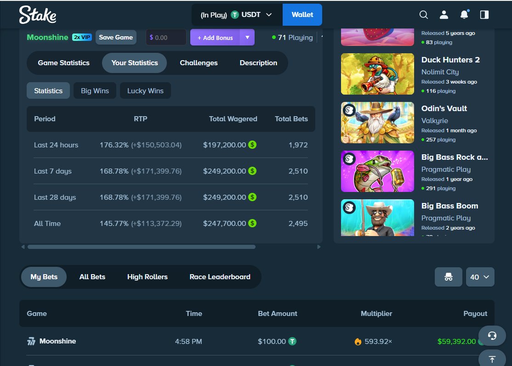
Task: Click the $59,392.00 payout value
Action: (x=456, y=342)
